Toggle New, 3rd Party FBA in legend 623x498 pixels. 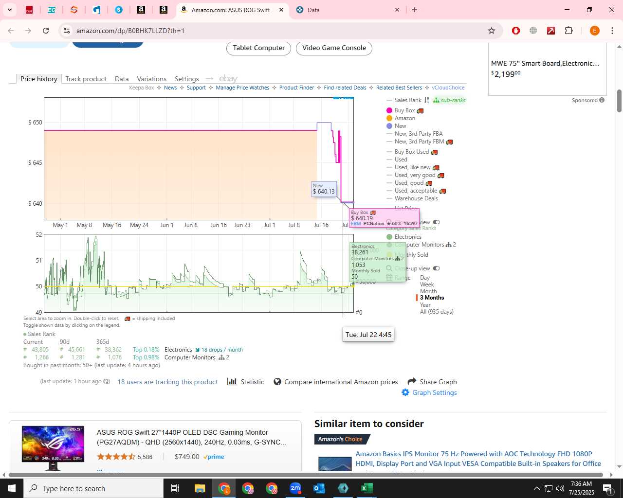point(415,134)
